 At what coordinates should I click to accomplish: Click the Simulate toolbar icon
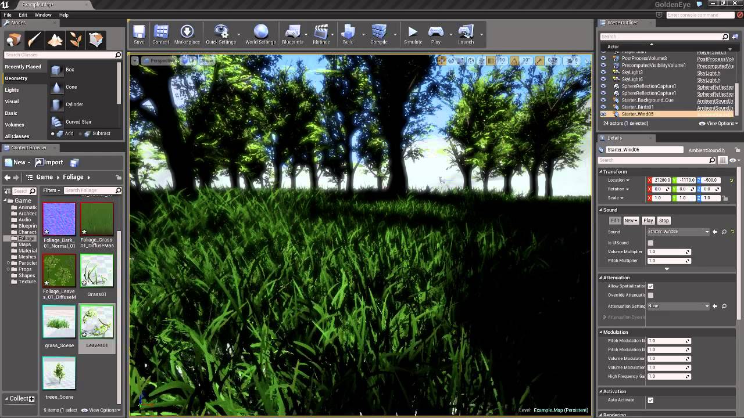(x=413, y=35)
